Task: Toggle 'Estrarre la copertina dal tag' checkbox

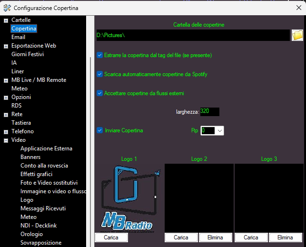Action: tap(100, 55)
